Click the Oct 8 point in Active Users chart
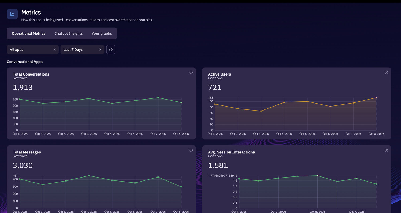This screenshot has width=401, height=213. [x=376, y=98]
